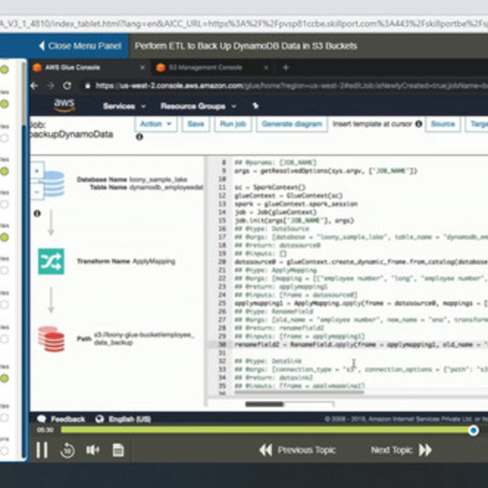Image resolution: width=488 pixels, height=488 pixels.
Task: Pause the video playback
Action: 41,450
